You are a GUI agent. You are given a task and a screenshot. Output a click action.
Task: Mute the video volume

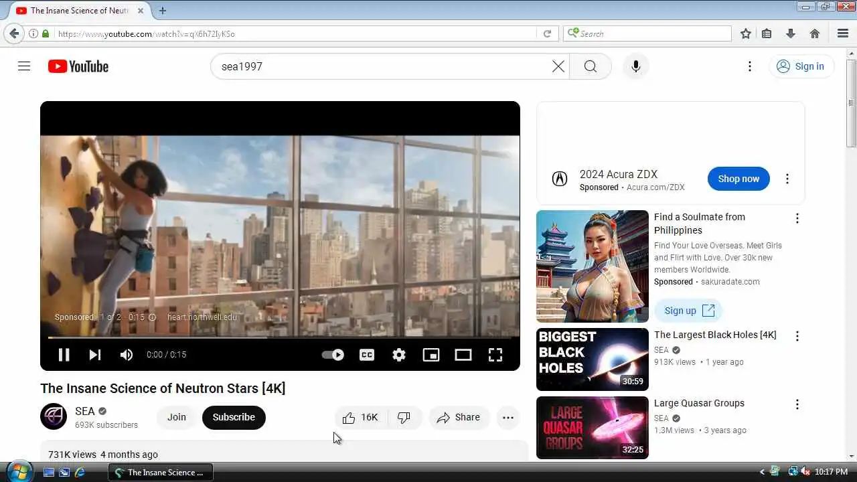tap(127, 355)
